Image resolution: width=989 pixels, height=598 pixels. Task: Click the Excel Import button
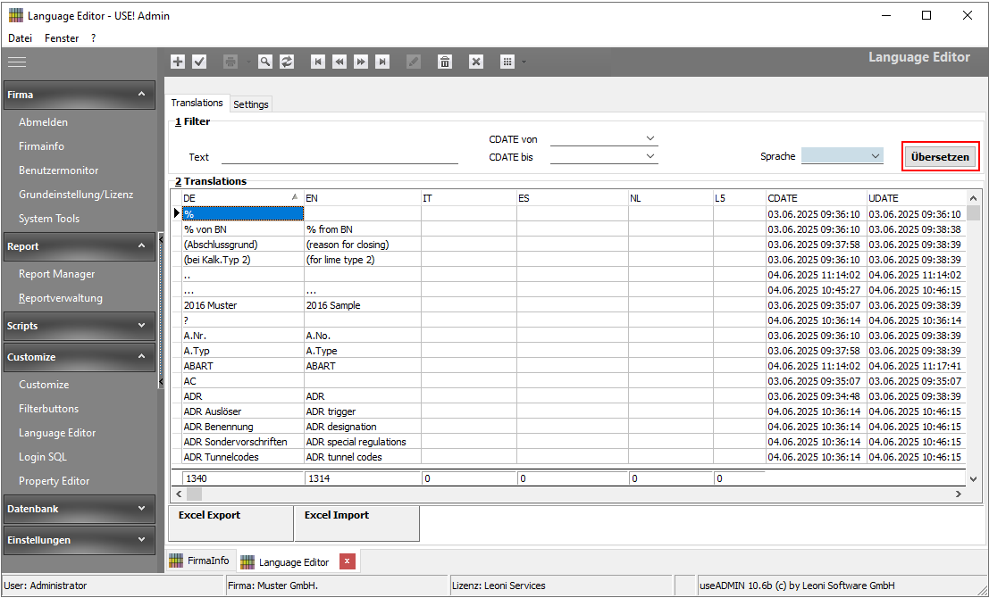point(357,523)
